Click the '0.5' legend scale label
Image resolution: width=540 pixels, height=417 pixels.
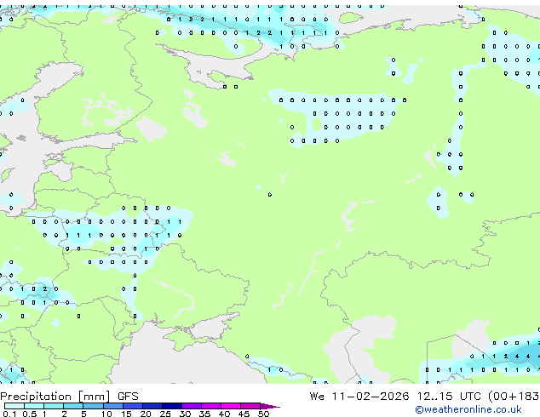(30, 414)
